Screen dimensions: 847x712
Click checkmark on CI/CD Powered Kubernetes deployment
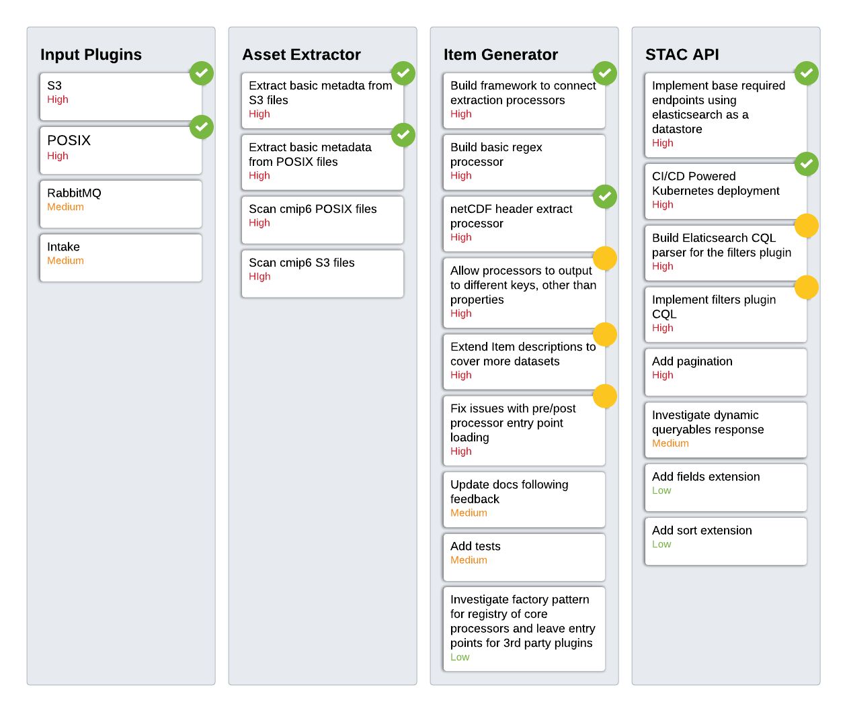[x=807, y=164]
